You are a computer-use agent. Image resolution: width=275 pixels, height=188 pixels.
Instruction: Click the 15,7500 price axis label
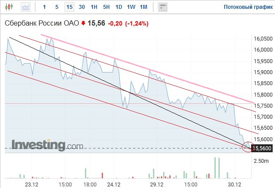[x=263, y=106]
